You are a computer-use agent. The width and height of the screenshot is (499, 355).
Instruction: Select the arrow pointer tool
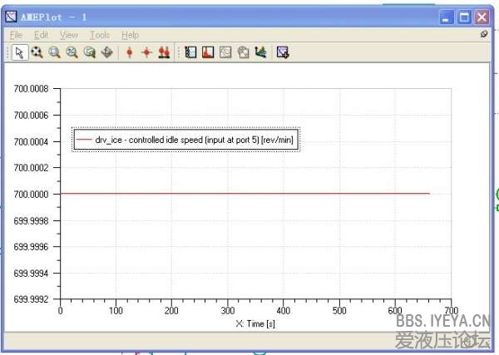tap(20, 52)
